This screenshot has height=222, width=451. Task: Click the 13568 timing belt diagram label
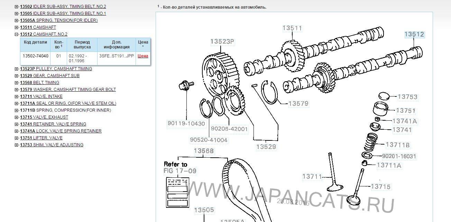[x=203, y=151]
